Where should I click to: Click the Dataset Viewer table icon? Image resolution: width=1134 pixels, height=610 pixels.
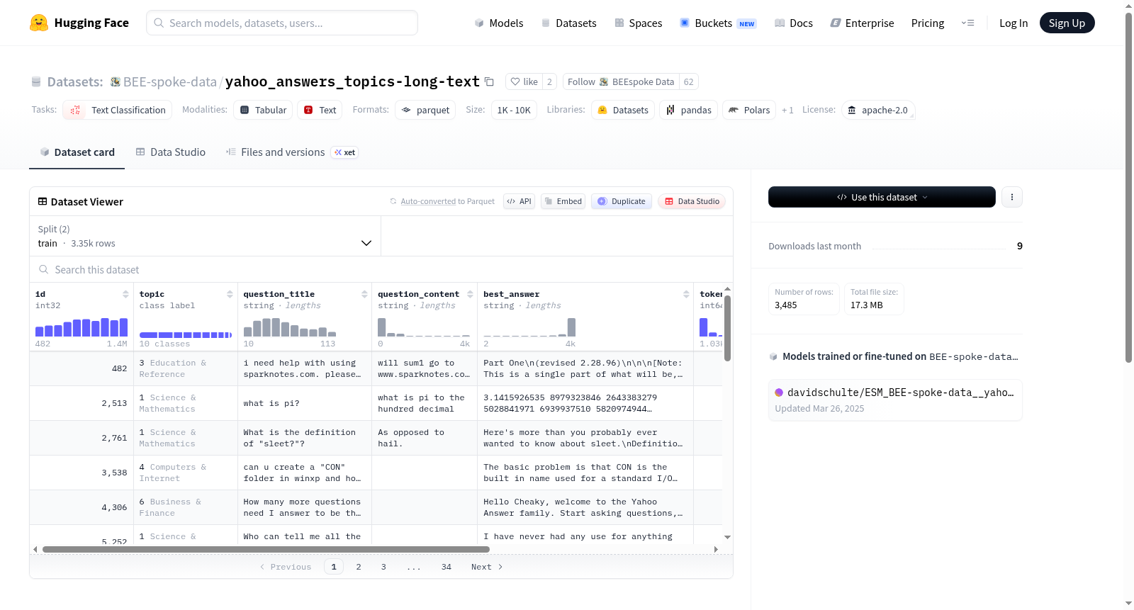[x=43, y=201]
